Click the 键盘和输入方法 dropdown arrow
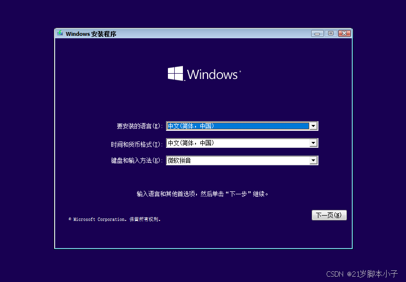406x282 pixels. [313, 160]
